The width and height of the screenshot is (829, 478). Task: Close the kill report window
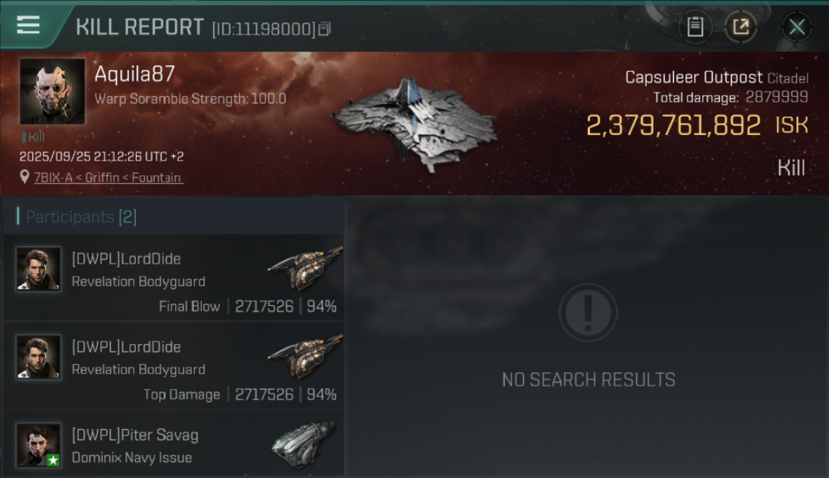click(796, 27)
